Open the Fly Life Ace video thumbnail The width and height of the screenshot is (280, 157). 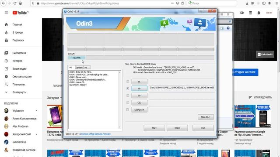pos(253,116)
